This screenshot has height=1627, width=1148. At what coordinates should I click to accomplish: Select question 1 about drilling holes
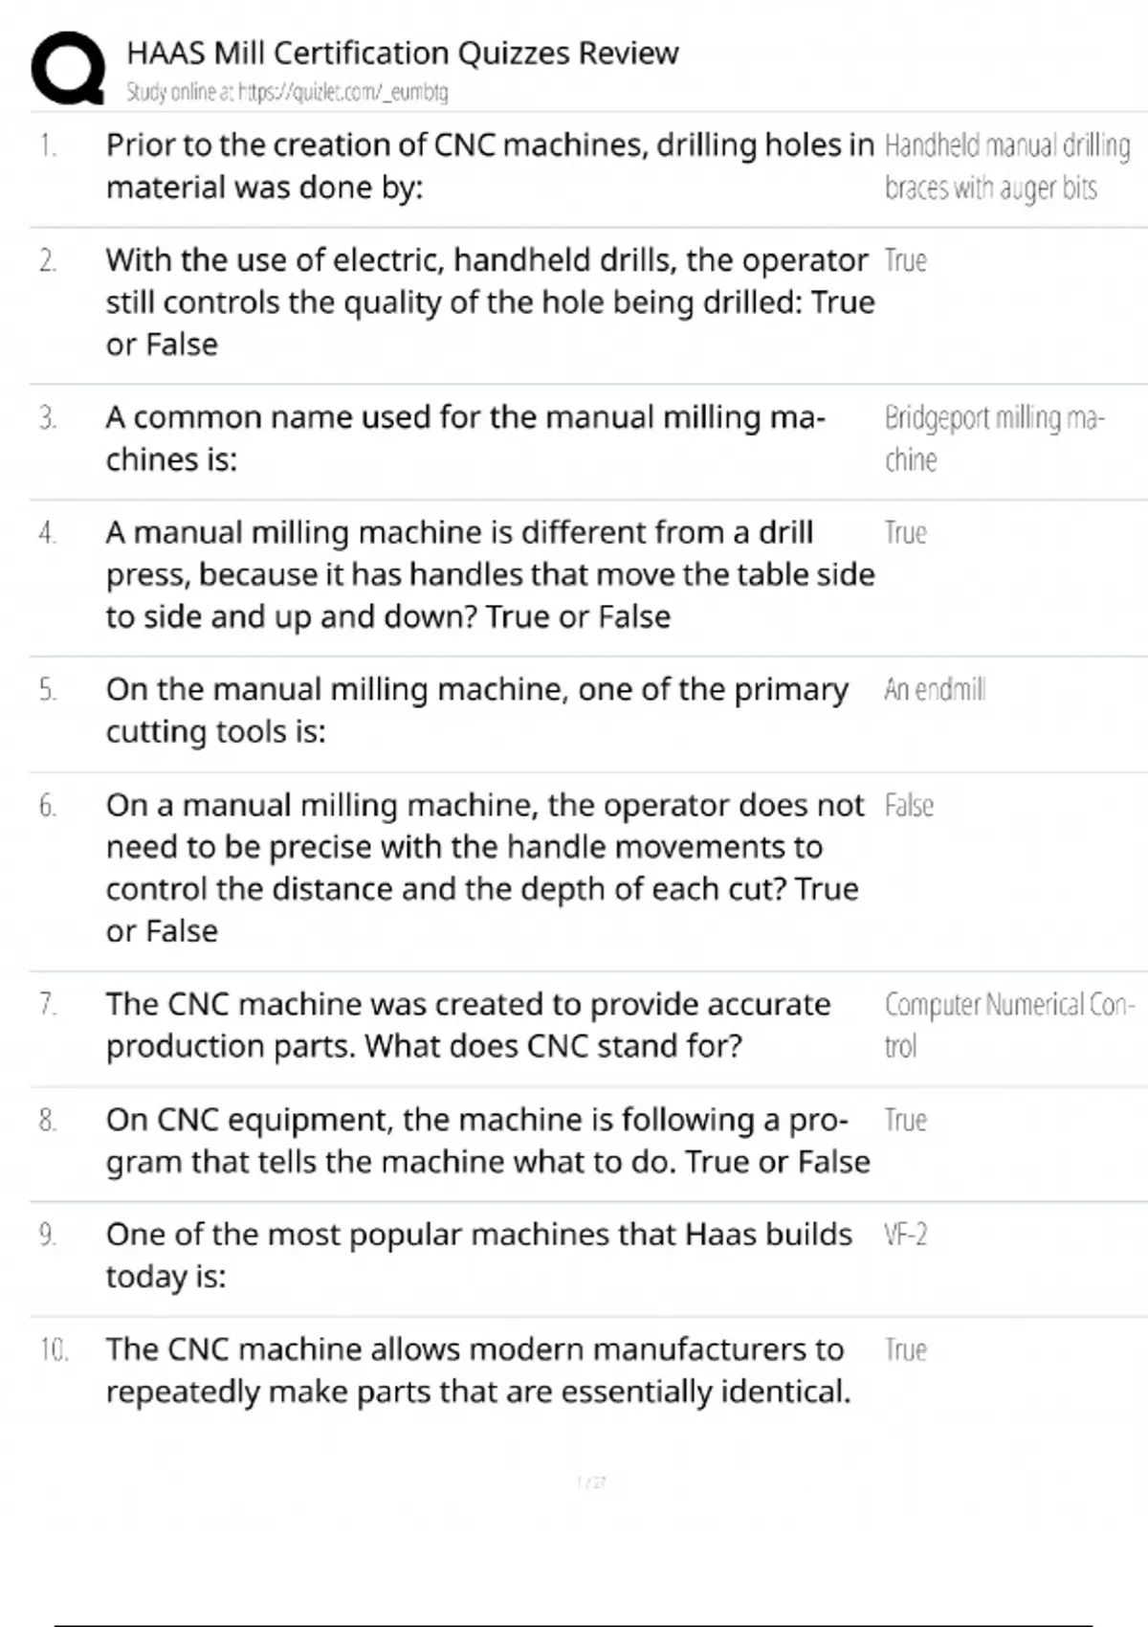point(489,166)
